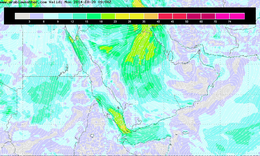Select the yellow swatch between 23 and 28
The image size is (260, 156).
click(x=122, y=16)
